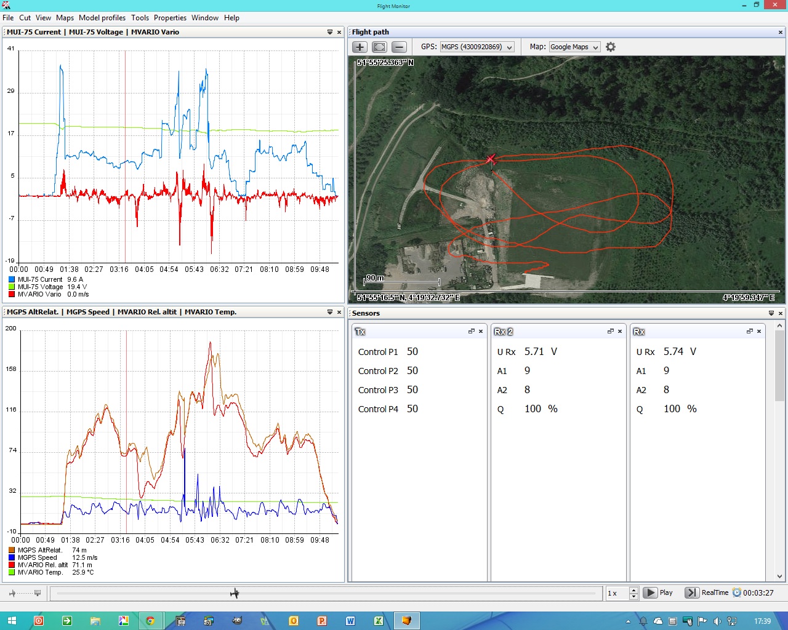
Task: Click elapsed time 00:03:27 readout
Action: [758, 593]
